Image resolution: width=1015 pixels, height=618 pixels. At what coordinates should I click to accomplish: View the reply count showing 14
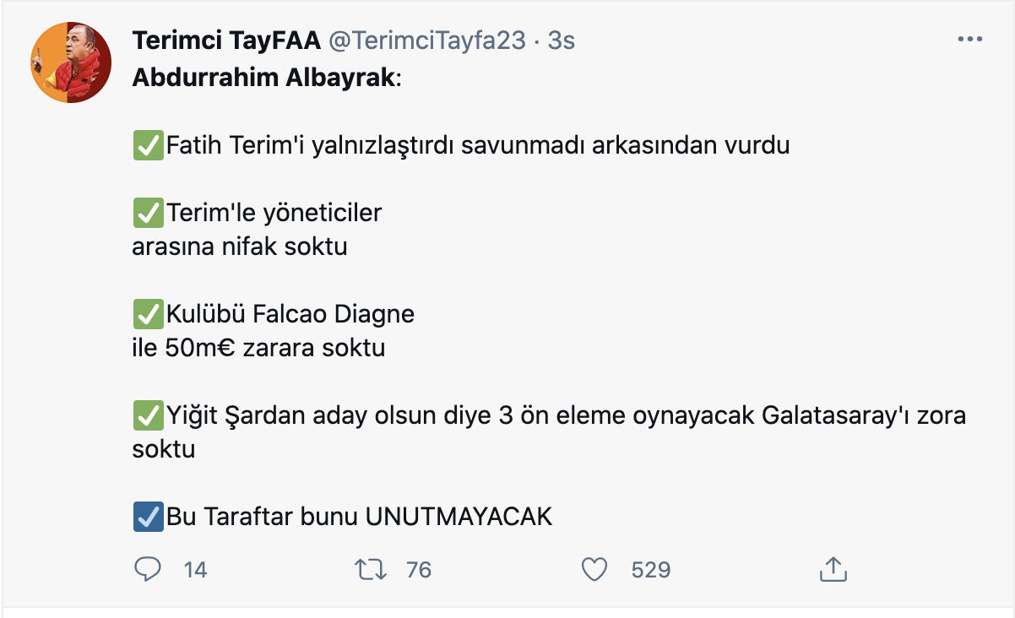tap(194, 570)
